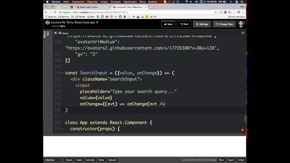
Task: Open Design bookmarks folder
Action: click(81, 17)
